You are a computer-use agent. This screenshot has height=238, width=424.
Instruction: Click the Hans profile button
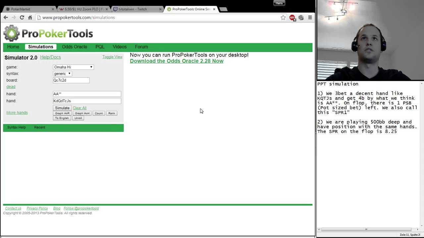pyautogui.click(x=279, y=3)
